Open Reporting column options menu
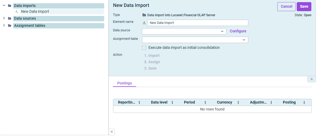The image size is (318, 137). pos(139,102)
